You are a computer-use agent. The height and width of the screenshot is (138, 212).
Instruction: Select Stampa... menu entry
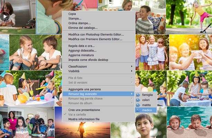(99, 19)
